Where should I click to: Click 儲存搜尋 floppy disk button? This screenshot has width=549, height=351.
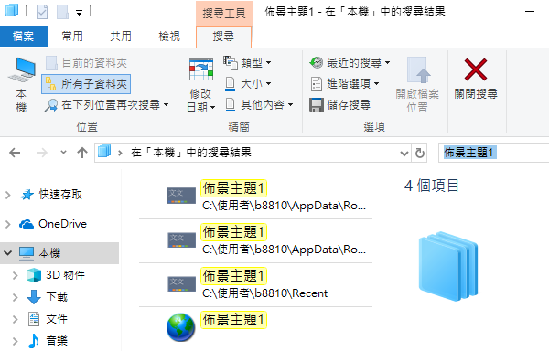[x=339, y=105]
